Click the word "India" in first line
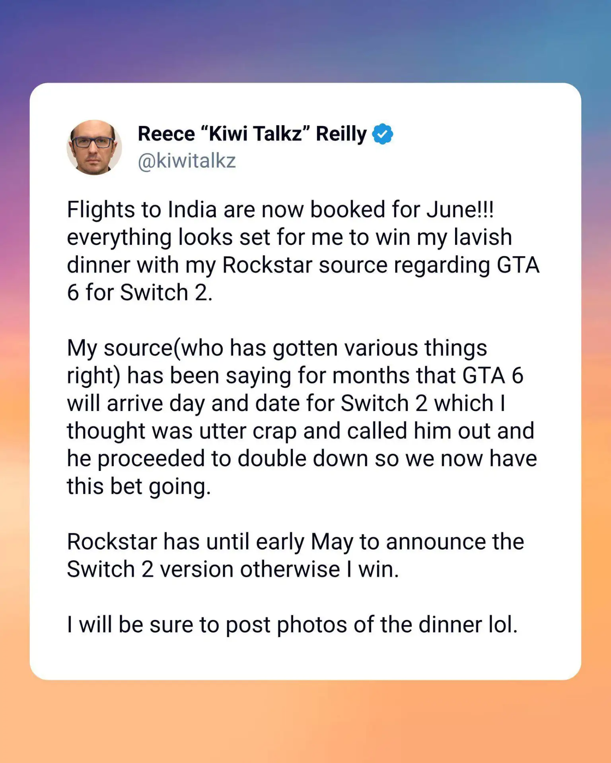611x763 pixels. (x=192, y=209)
